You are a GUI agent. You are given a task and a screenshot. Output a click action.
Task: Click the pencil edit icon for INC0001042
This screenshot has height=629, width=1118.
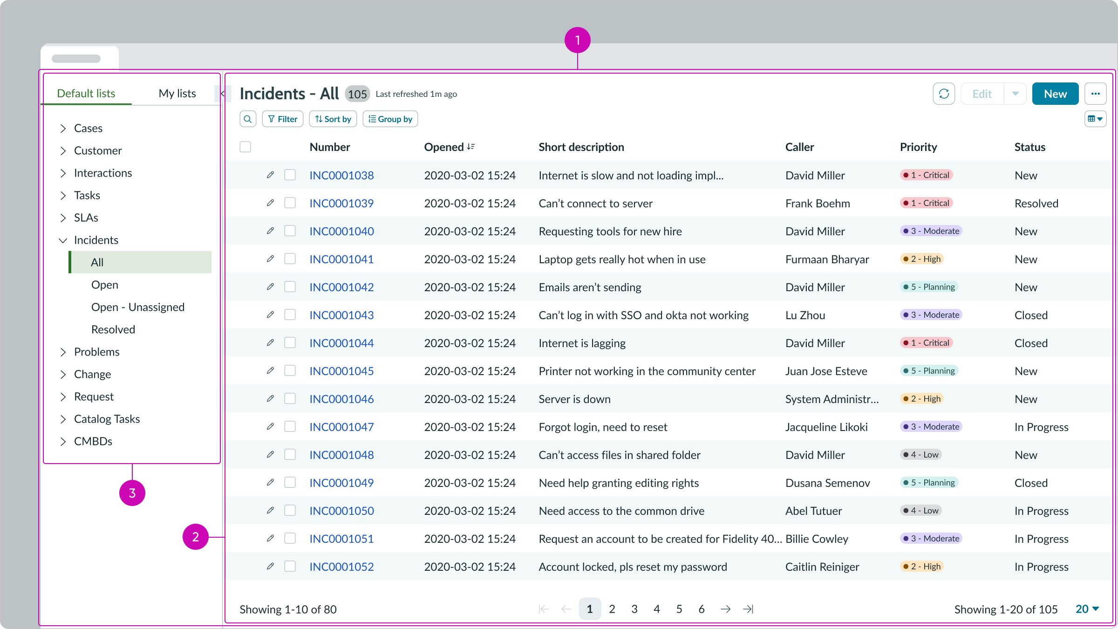point(270,287)
